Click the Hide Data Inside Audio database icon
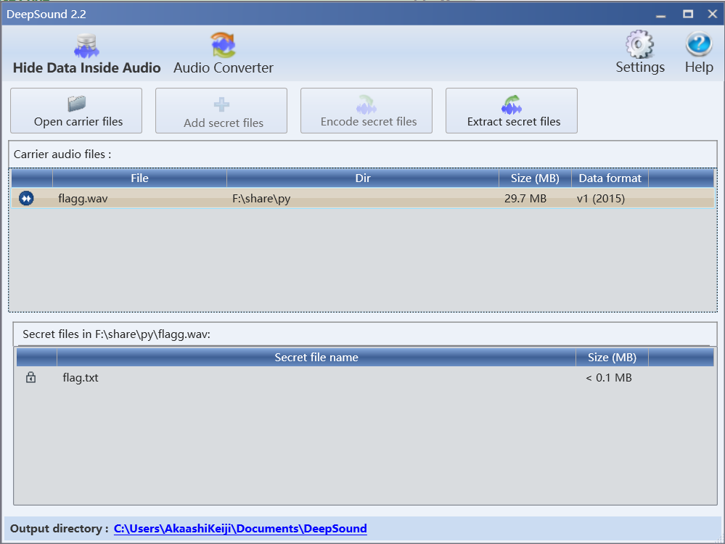 (x=86, y=46)
